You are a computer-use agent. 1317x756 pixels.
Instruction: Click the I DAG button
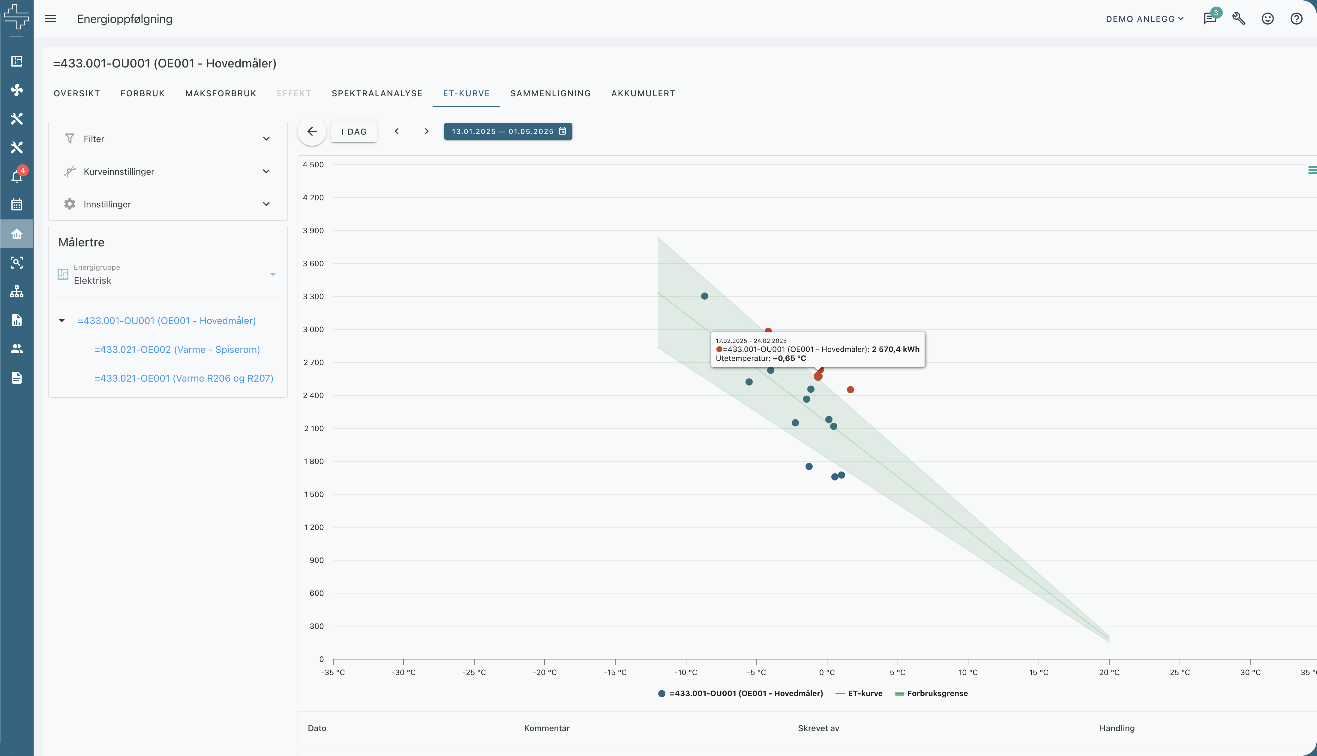click(354, 131)
